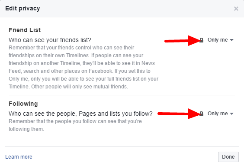Screen dimensions: 244x166
Task: Click the divider line between Friend List and Following
Action: (122, 95)
